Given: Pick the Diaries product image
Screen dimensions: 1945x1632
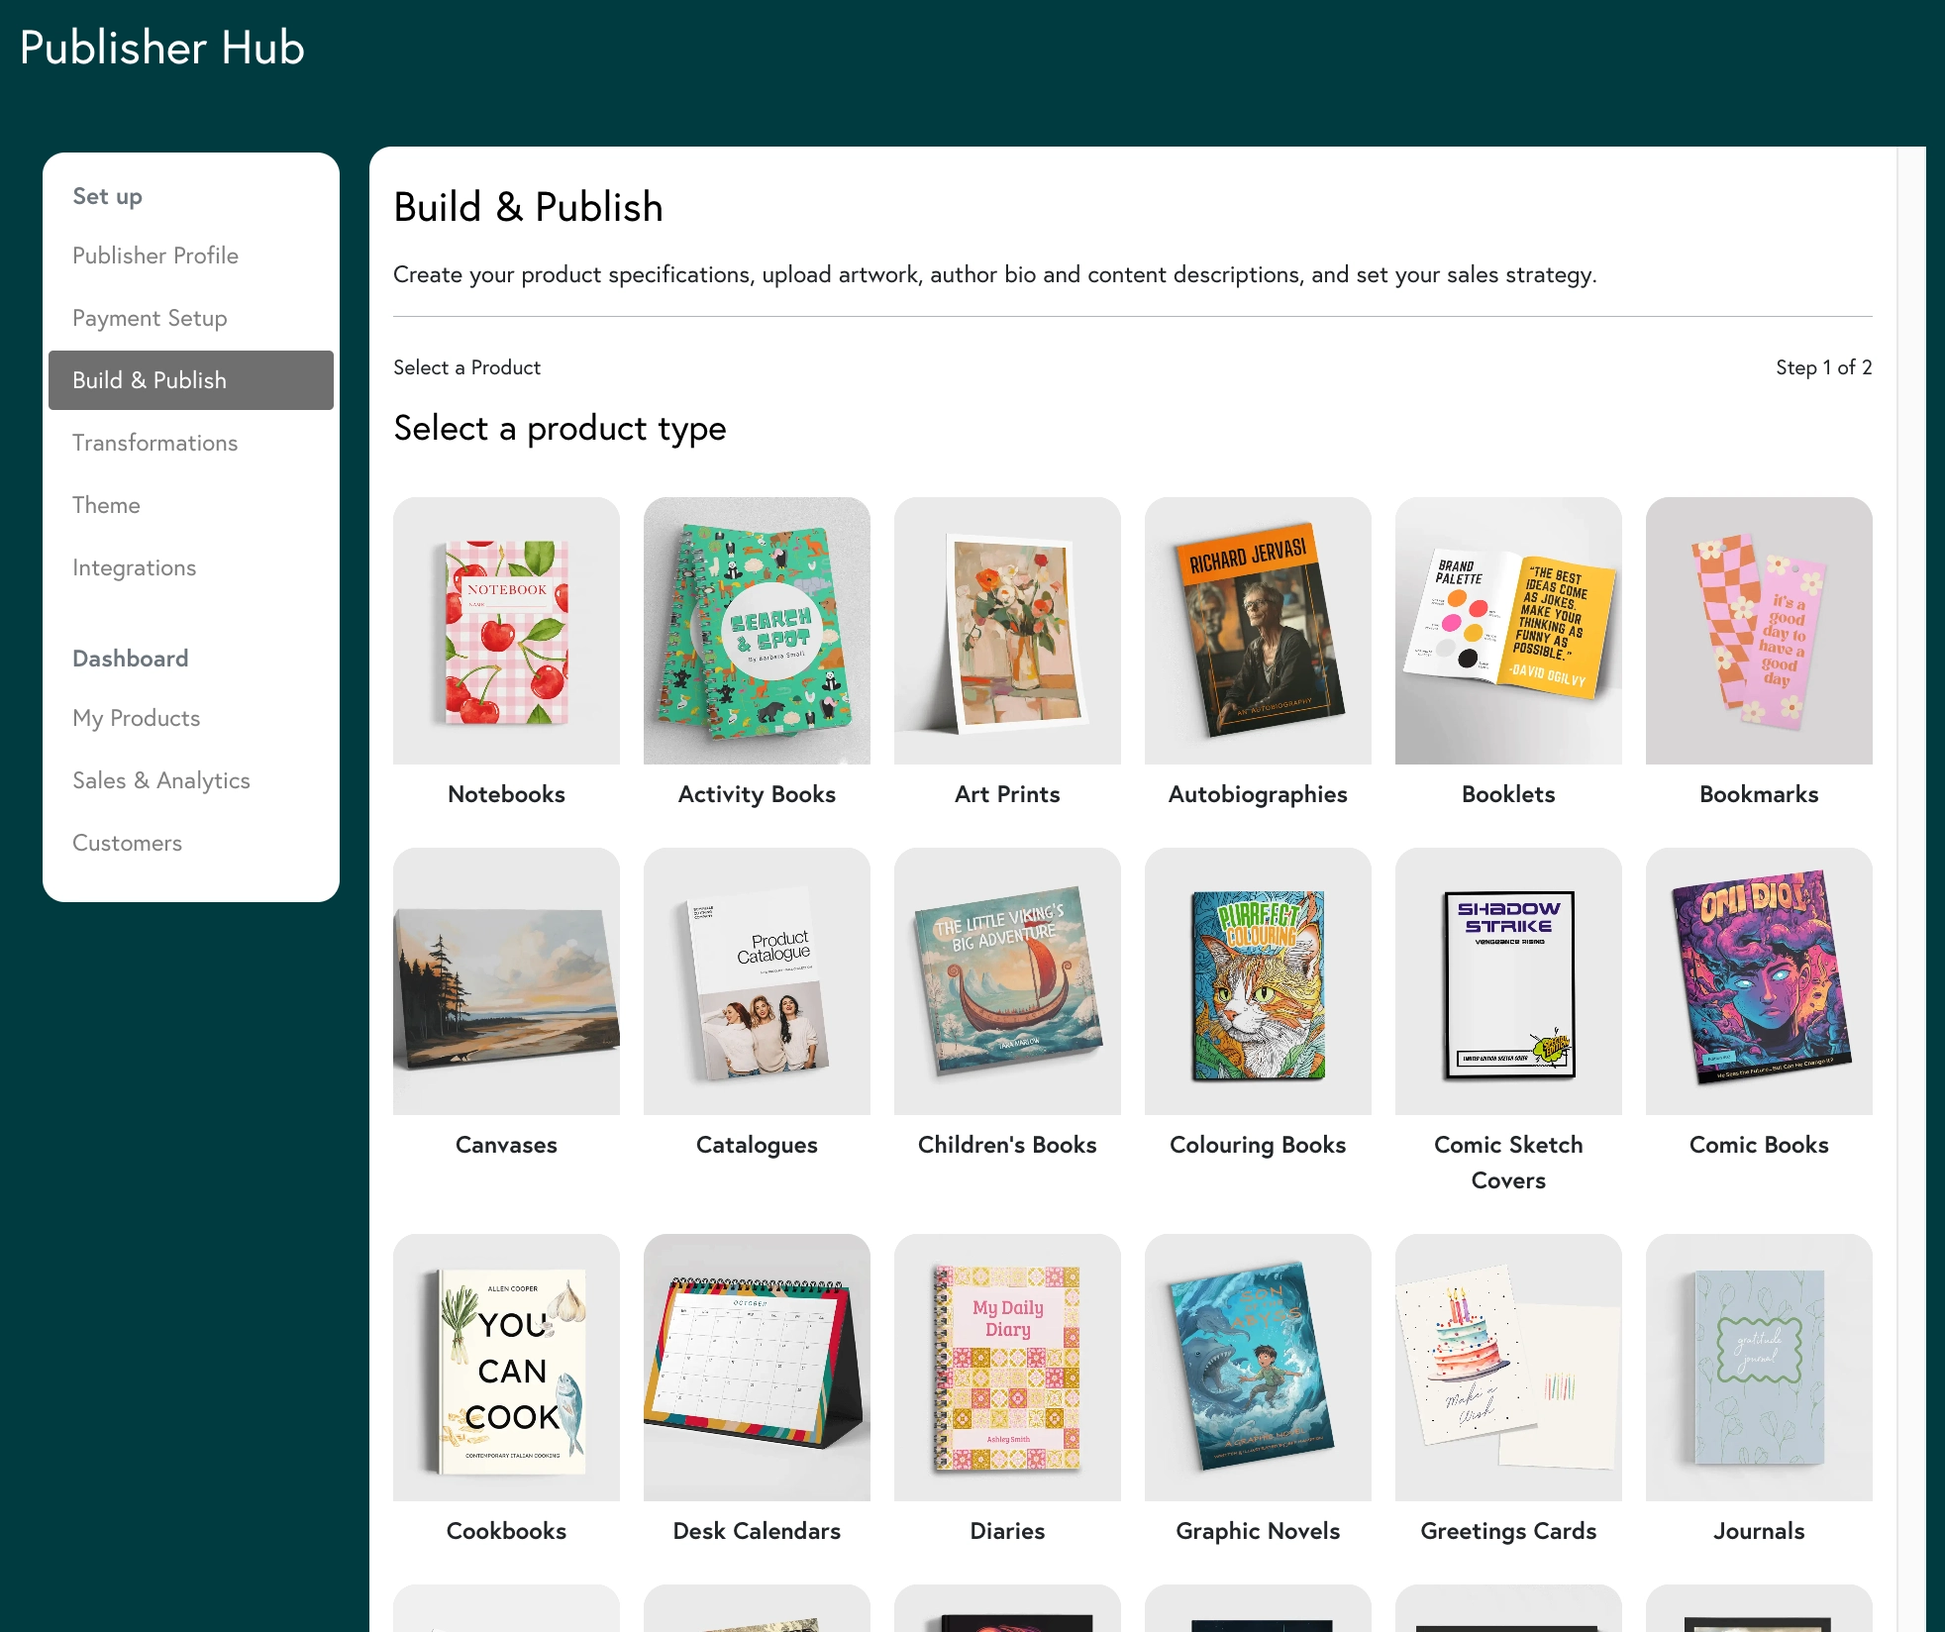Looking at the screenshot, I should 1007,1368.
